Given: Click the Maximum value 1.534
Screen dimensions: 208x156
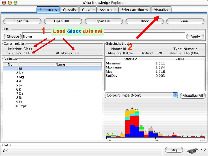Looking at the screenshot, I should click(x=160, y=67).
